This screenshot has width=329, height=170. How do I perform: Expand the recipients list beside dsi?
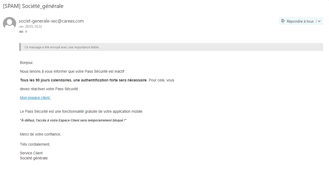click(26, 32)
